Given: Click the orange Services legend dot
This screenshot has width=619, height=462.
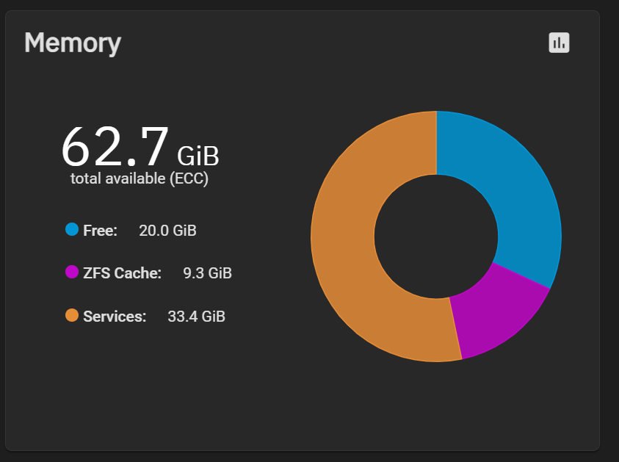Looking at the screenshot, I should (x=72, y=316).
